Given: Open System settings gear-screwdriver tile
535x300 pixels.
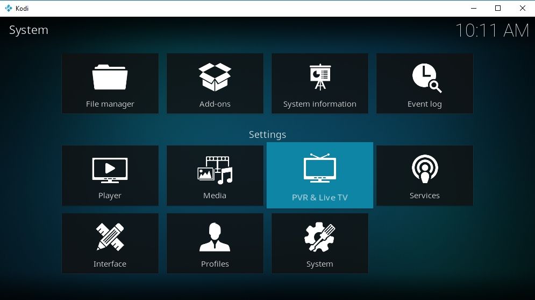Looking at the screenshot, I should [320, 243].
